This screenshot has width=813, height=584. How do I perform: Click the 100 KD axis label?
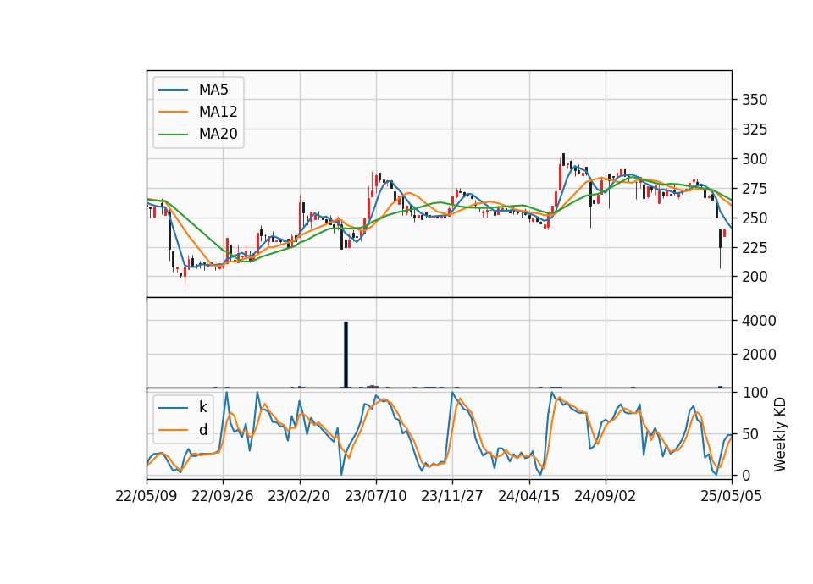755,393
